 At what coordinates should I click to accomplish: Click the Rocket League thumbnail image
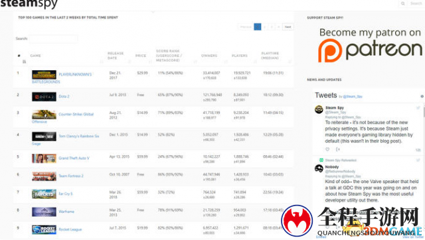[x=44, y=229]
